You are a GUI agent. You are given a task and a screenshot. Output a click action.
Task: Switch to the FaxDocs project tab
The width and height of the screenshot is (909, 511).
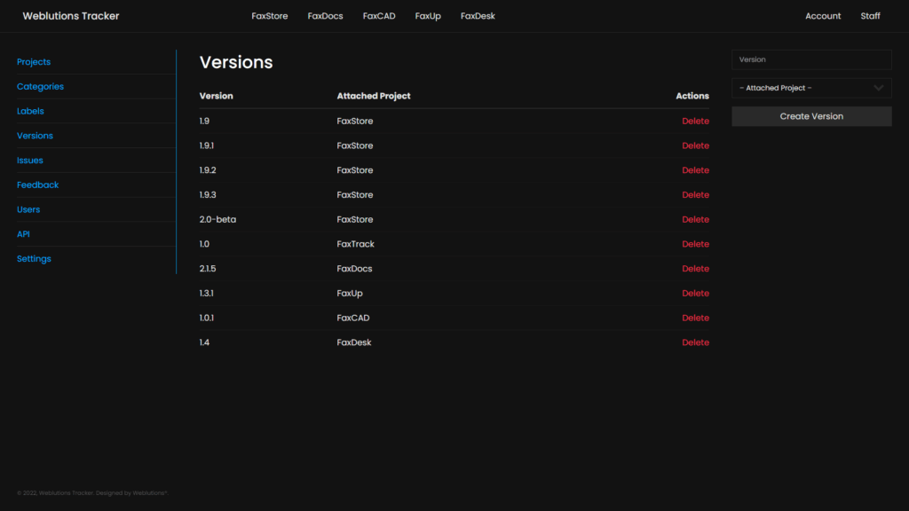(x=325, y=15)
